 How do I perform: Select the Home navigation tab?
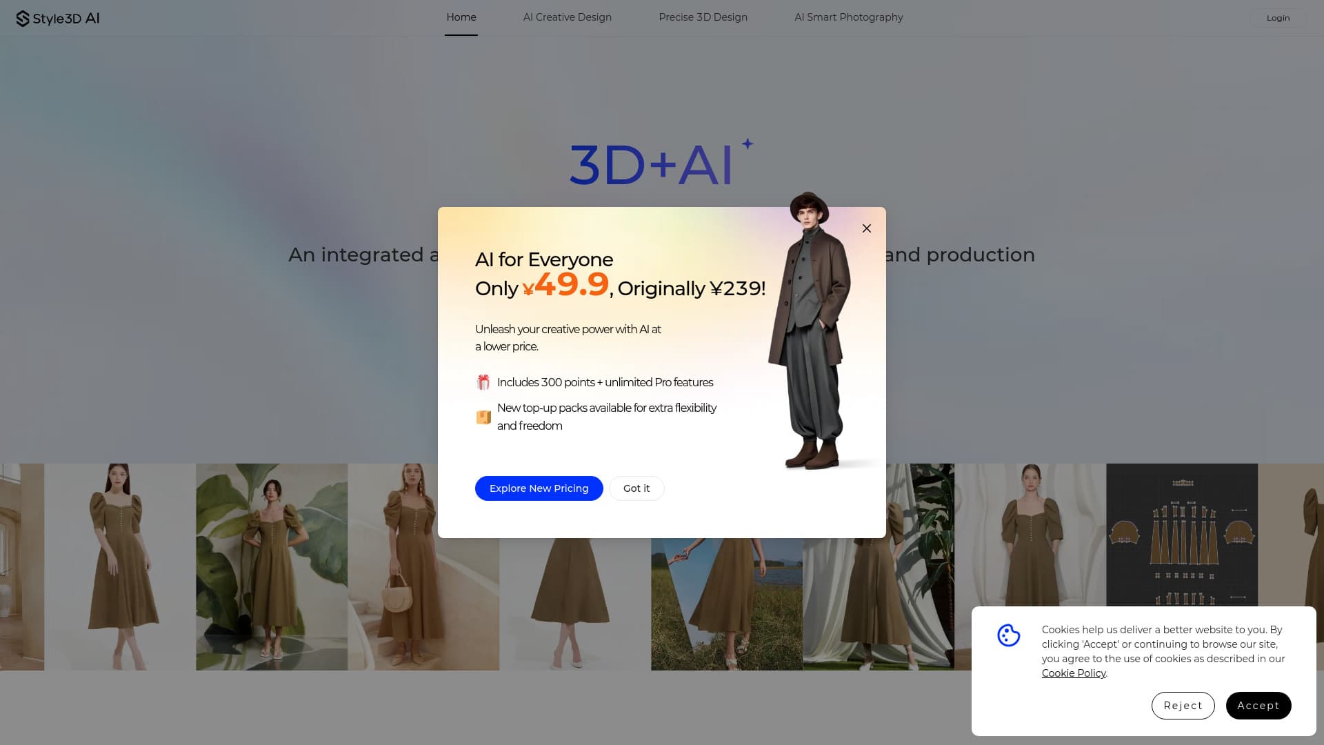pyautogui.click(x=461, y=17)
